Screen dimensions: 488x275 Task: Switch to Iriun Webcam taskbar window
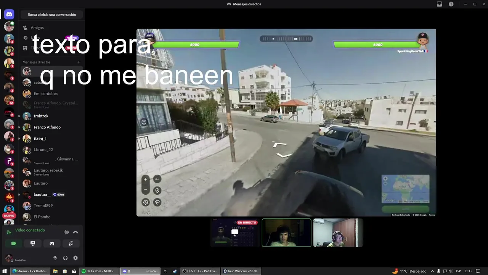click(x=240, y=271)
